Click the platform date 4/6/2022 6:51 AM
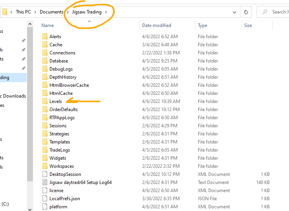Viewport: 289px width, 211px height. tap(160, 207)
